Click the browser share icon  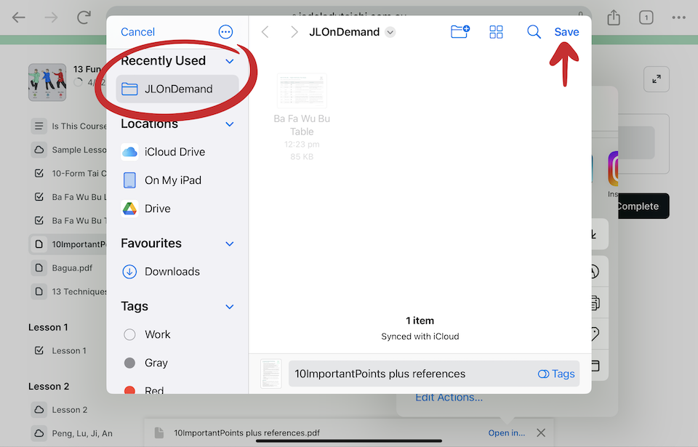click(x=613, y=17)
